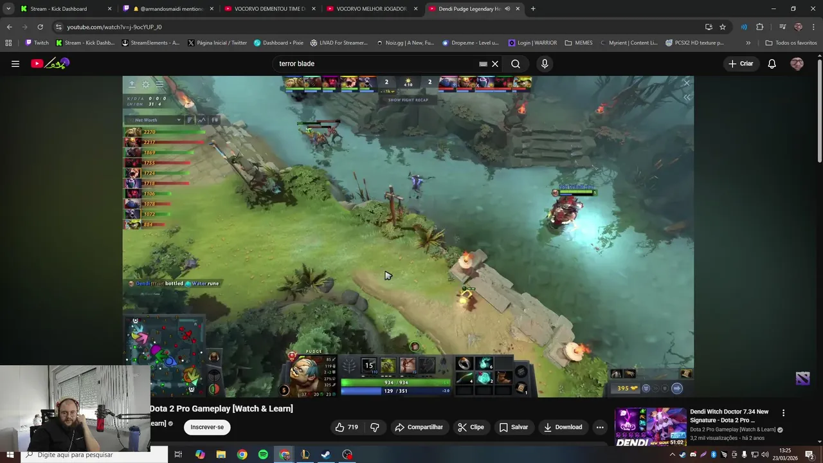Open the YouTube guide hamburger menu

(x=15, y=64)
